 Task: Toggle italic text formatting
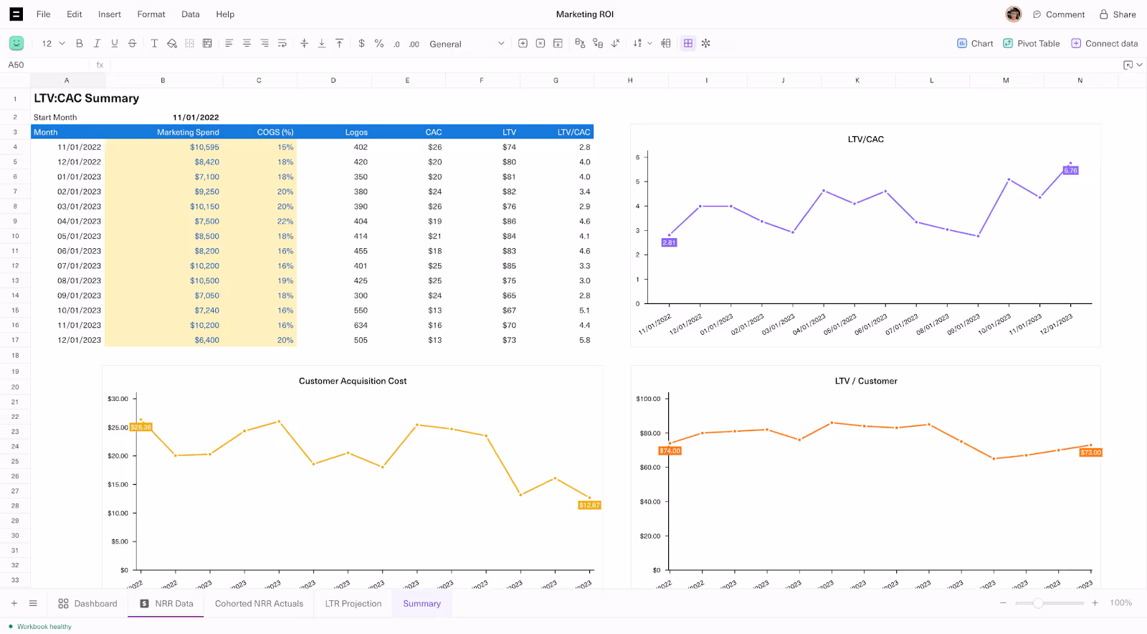(x=97, y=44)
